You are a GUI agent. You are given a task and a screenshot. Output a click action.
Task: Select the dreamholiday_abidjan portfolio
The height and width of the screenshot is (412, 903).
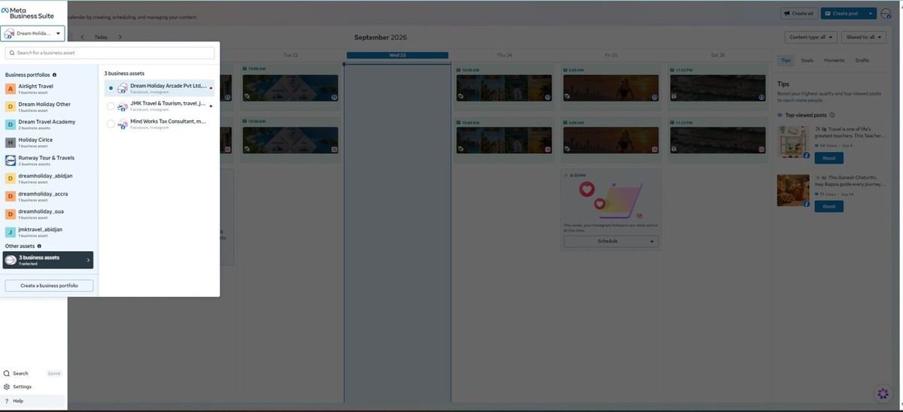click(x=50, y=178)
